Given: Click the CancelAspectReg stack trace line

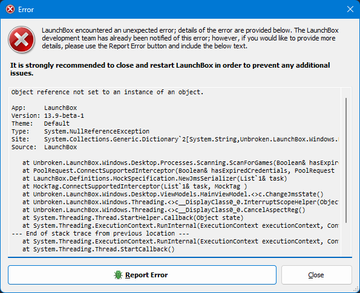Looking at the screenshot, I should pyautogui.click(x=164, y=210).
